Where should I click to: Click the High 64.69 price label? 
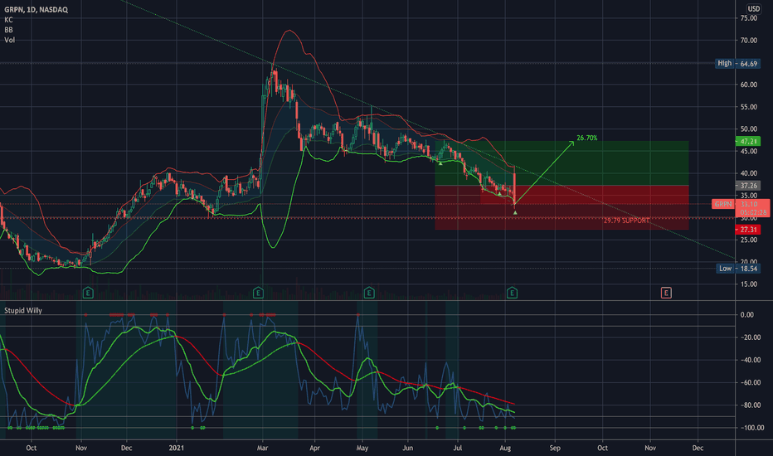(x=737, y=64)
